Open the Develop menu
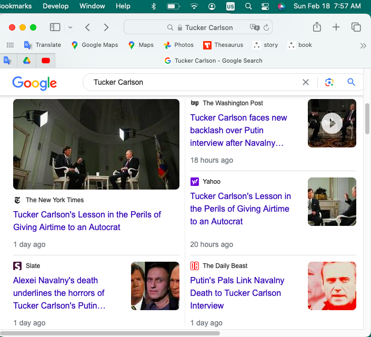This screenshot has height=337, width=371. [55, 6]
